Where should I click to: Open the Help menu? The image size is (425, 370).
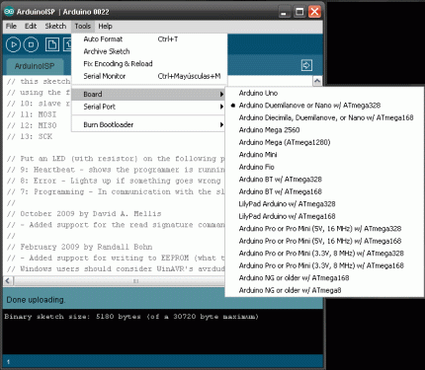[105, 26]
